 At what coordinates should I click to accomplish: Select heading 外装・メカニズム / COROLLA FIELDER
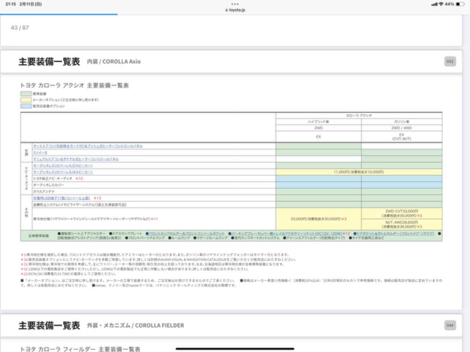coord(135,325)
